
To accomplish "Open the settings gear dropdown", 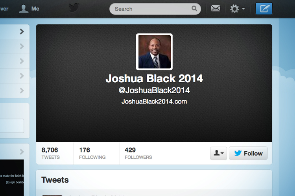I will (x=238, y=9).
